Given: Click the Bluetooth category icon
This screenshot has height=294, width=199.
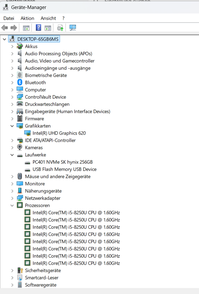Looking at the screenshot, I should (20, 82).
